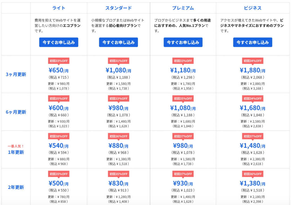Click (税込￥594) text
291x205 pixels.
(59, 153)
